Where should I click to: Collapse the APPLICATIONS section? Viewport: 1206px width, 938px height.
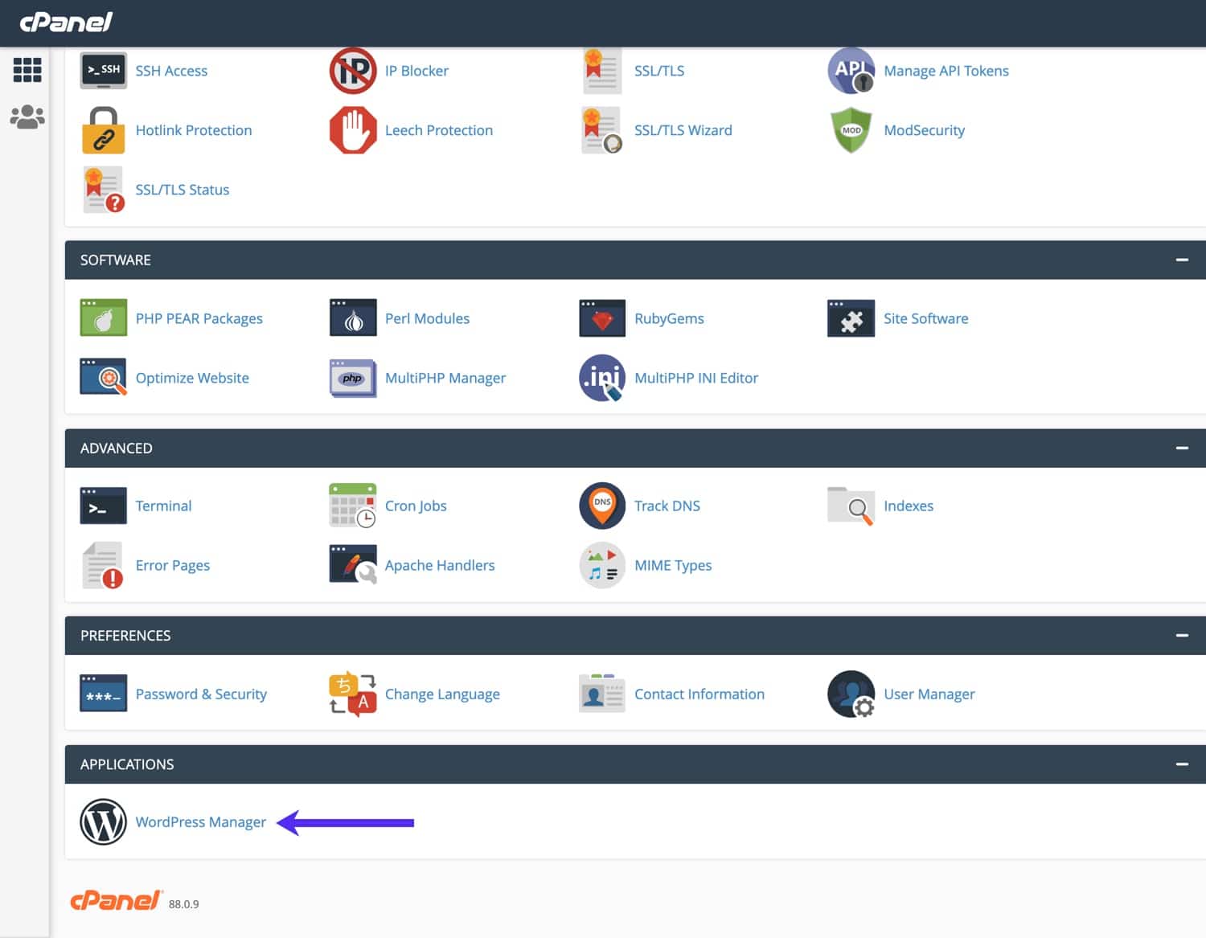(x=1182, y=764)
